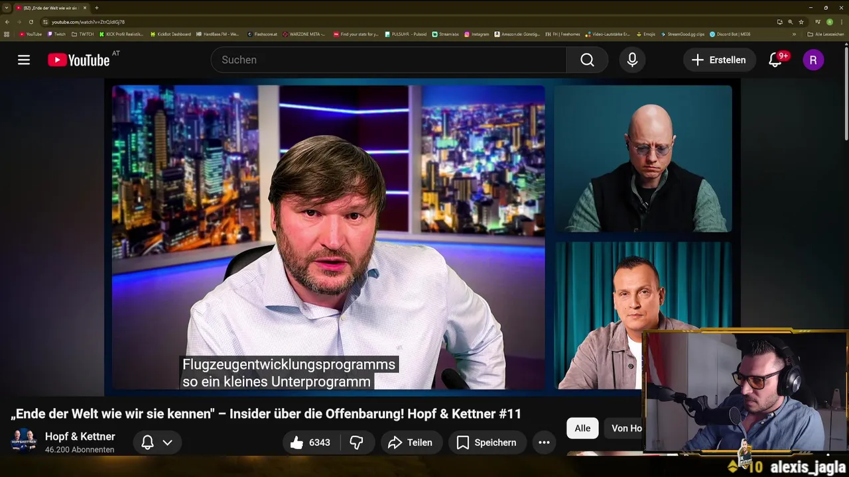The width and height of the screenshot is (849, 477).
Task: Open a new browser tab
Action: (97, 8)
